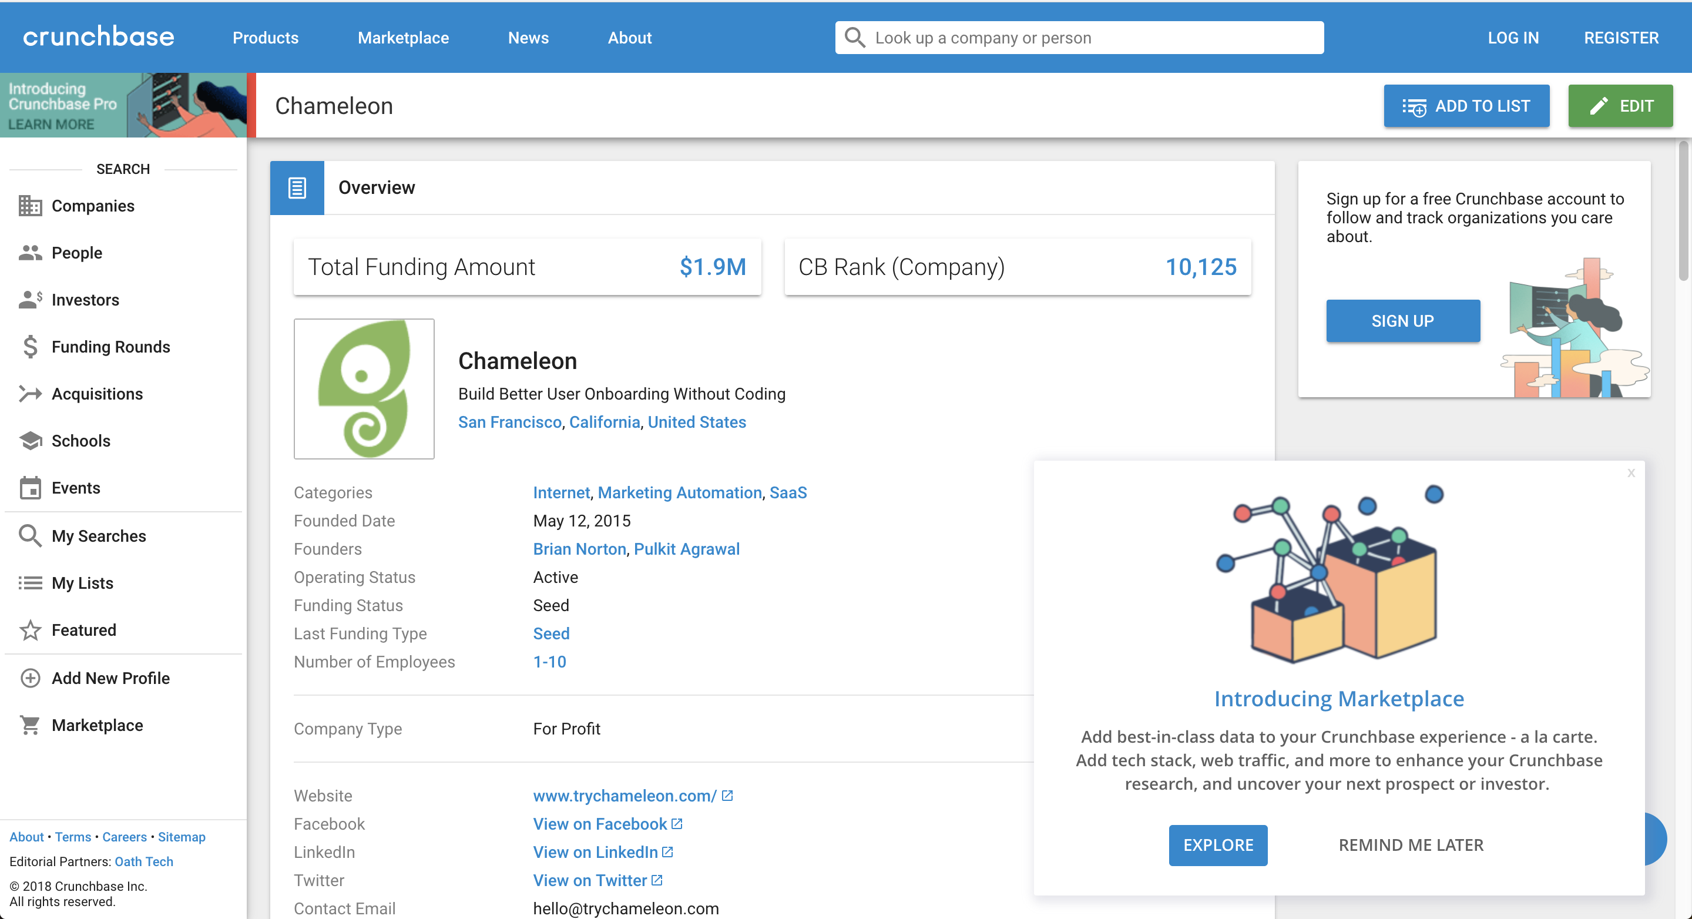Screen dimensions: 1692x919
Task: Open Companies via its building icon
Action: 30,206
